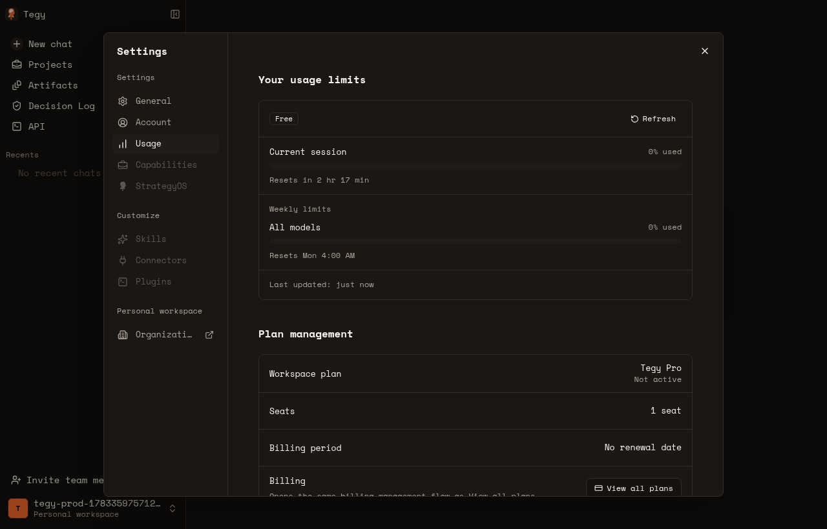Open API terminal icon

(x=17, y=126)
